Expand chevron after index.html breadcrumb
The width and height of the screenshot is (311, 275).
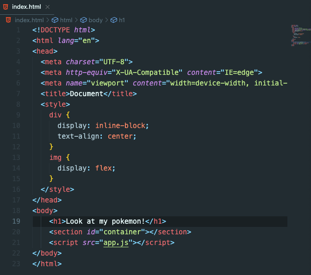(48, 20)
